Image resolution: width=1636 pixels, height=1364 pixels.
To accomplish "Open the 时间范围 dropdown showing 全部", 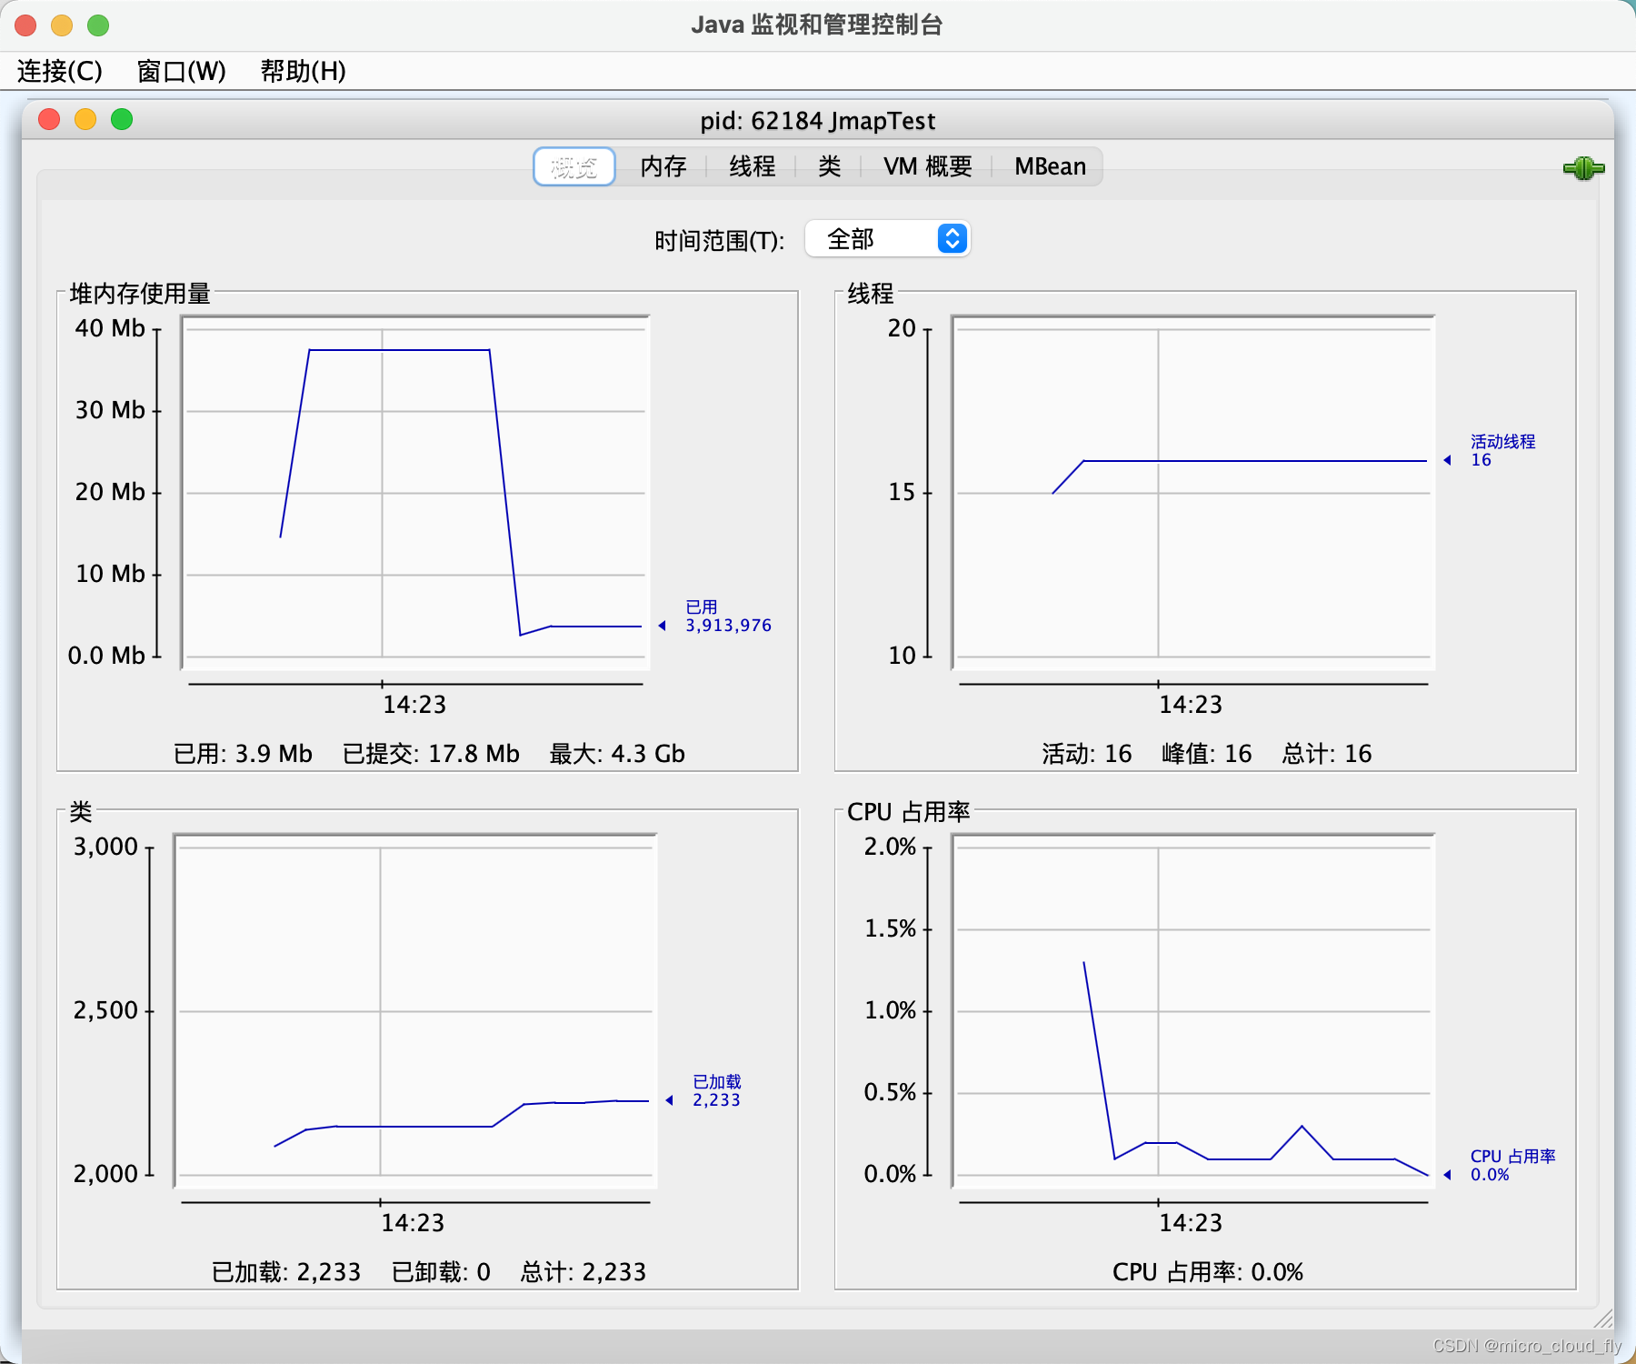I will pyautogui.click(x=888, y=239).
